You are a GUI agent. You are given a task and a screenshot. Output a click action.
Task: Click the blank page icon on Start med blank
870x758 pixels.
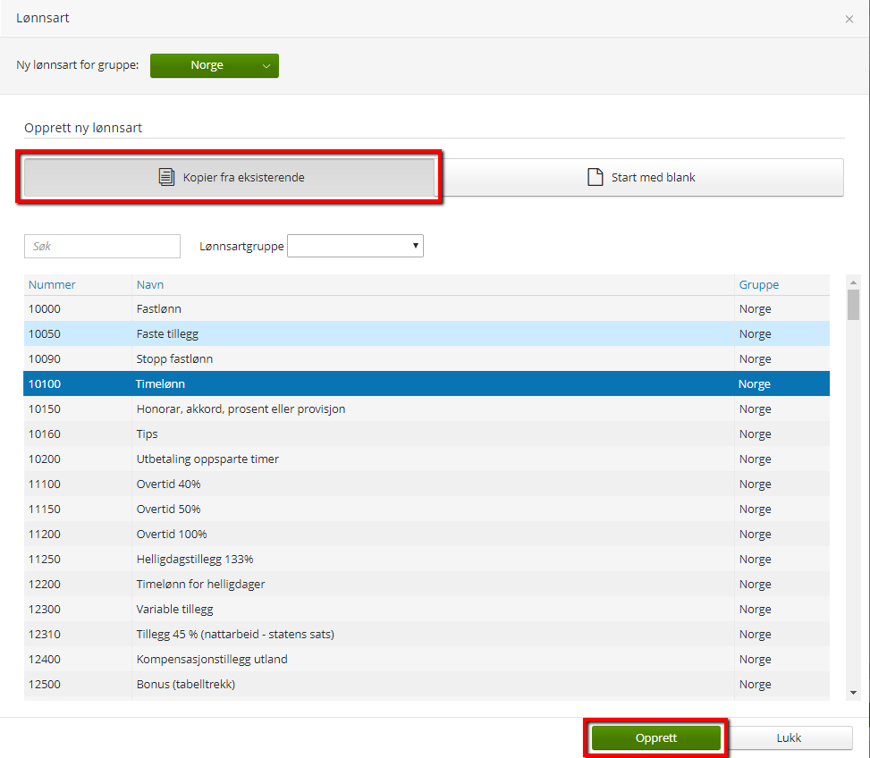[x=595, y=177]
